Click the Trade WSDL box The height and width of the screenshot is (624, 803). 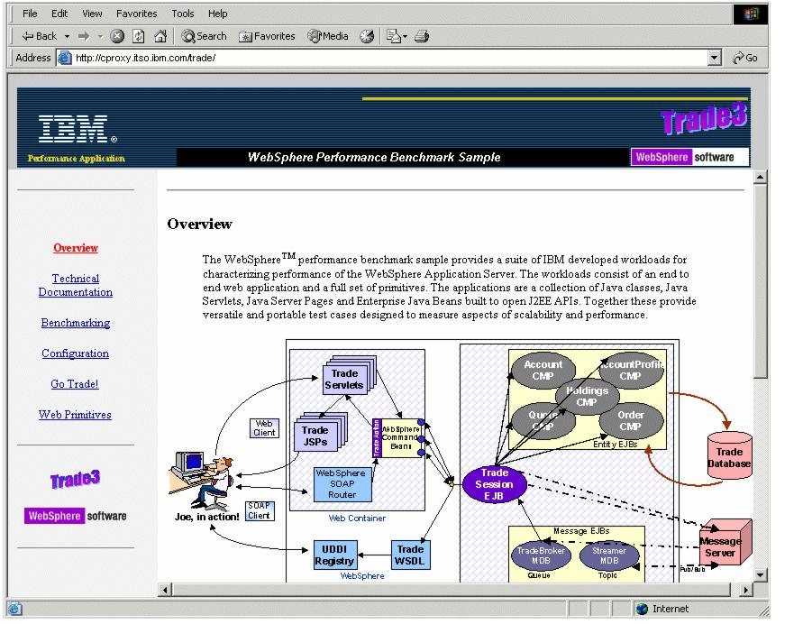coord(410,555)
